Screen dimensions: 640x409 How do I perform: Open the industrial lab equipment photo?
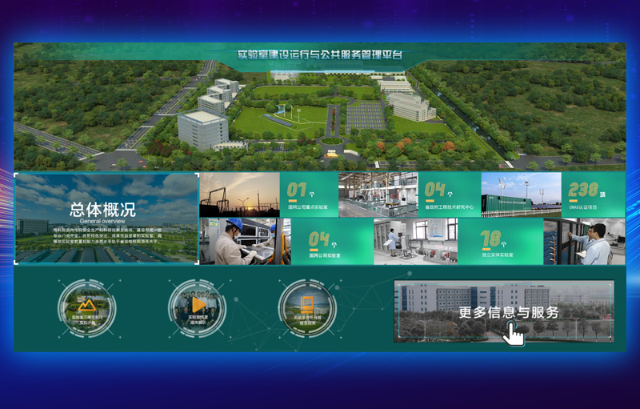(x=378, y=194)
